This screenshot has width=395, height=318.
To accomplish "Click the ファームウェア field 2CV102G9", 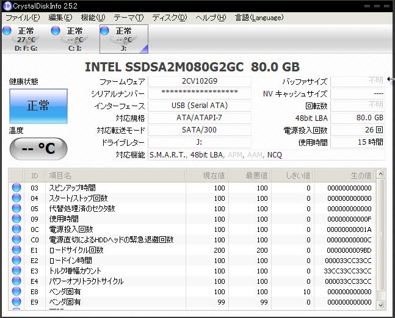I will [x=200, y=81].
